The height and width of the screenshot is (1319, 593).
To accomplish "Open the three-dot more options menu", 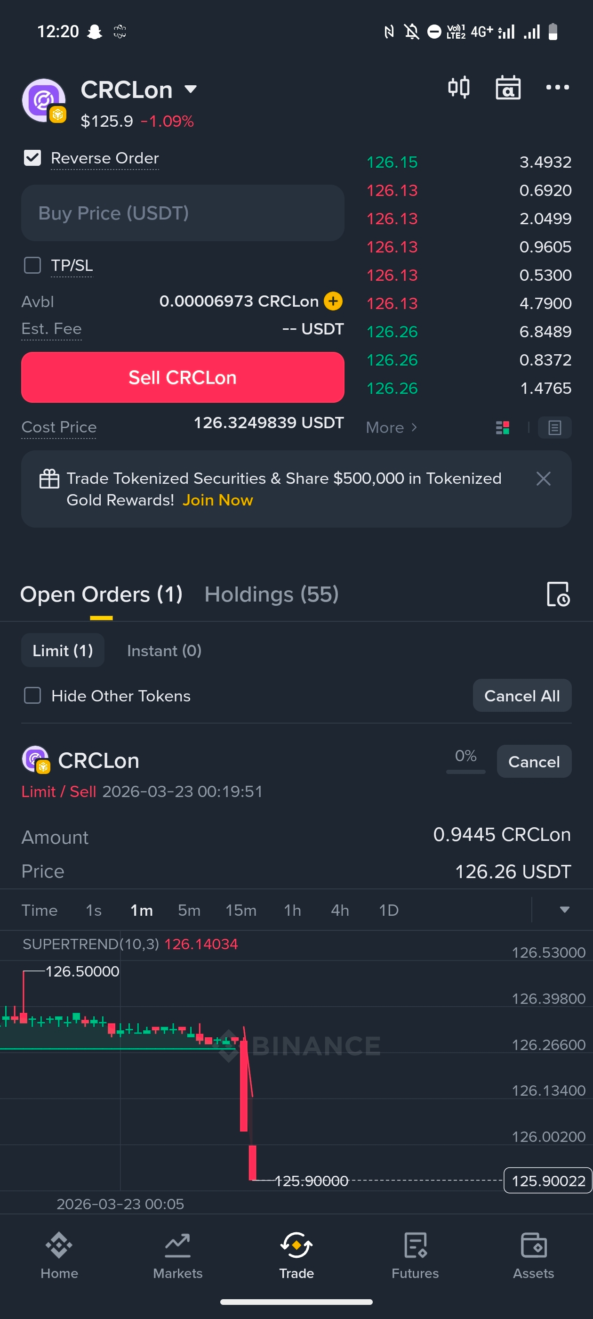I will 557,88.
